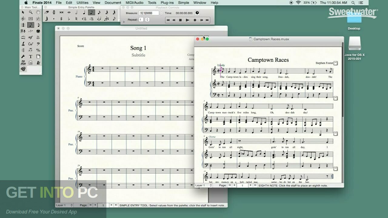Viewport: 388px width, 218px height.
Task: Select the Resize (%) tool
Action: pos(38,50)
